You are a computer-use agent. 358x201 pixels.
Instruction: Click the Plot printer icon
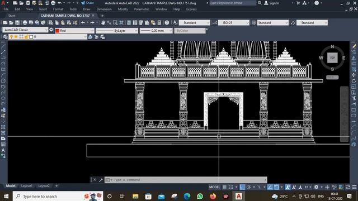25,23
